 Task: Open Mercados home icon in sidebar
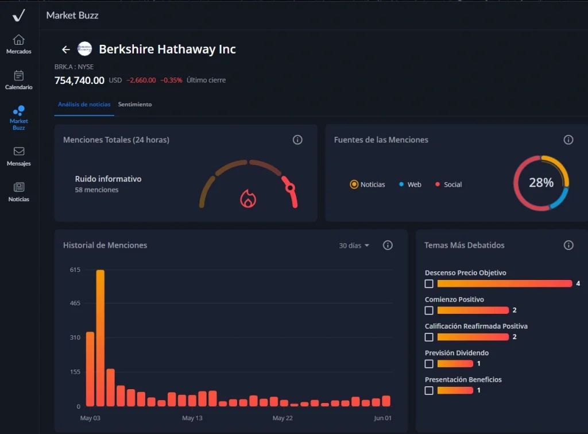pos(19,40)
